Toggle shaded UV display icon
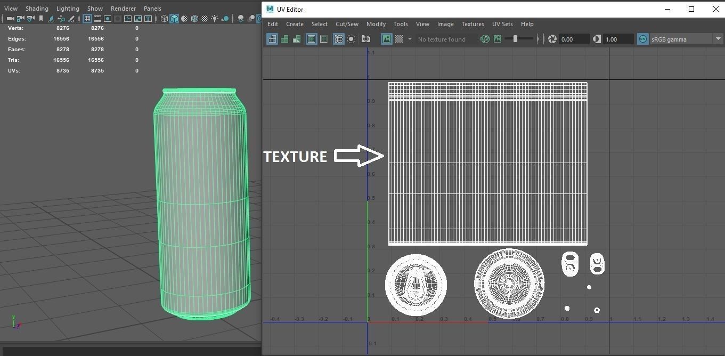Viewport: 725px width, 356px height. click(x=284, y=39)
